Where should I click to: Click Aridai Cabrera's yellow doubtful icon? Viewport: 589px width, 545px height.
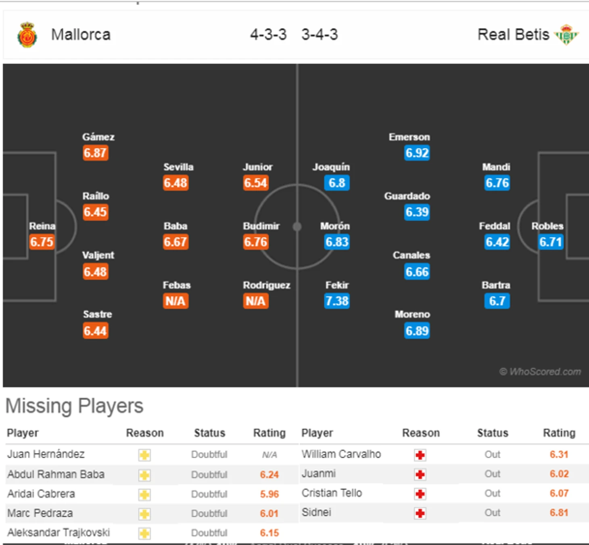tap(144, 495)
